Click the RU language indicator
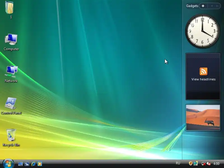Viewport: 224px width, 168px height. (x=178, y=163)
